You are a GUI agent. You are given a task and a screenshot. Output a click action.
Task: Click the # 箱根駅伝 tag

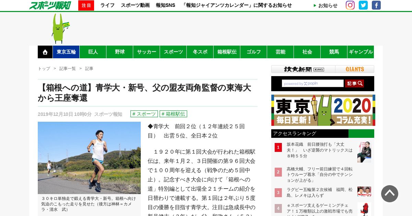pos(173,114)
